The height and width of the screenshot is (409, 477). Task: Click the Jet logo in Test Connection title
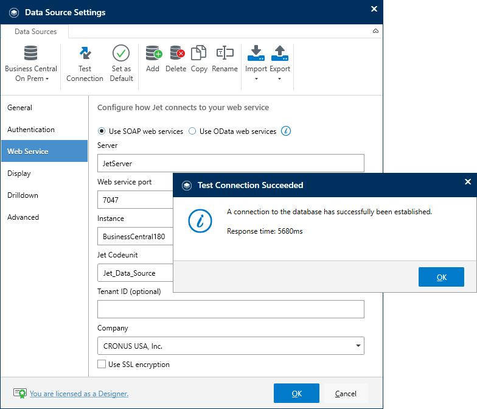[x=187, y=185]
